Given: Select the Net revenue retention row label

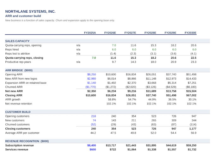Looking at the screenshot, I should [x=19, y=104].
